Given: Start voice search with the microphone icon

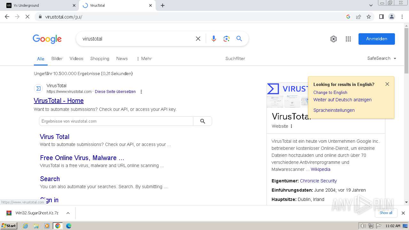Looking at the screenshot, I should (x=214, y=39).
